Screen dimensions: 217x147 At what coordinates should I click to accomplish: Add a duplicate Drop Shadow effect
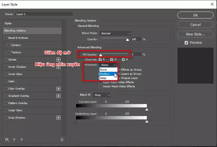coord(58,118)
